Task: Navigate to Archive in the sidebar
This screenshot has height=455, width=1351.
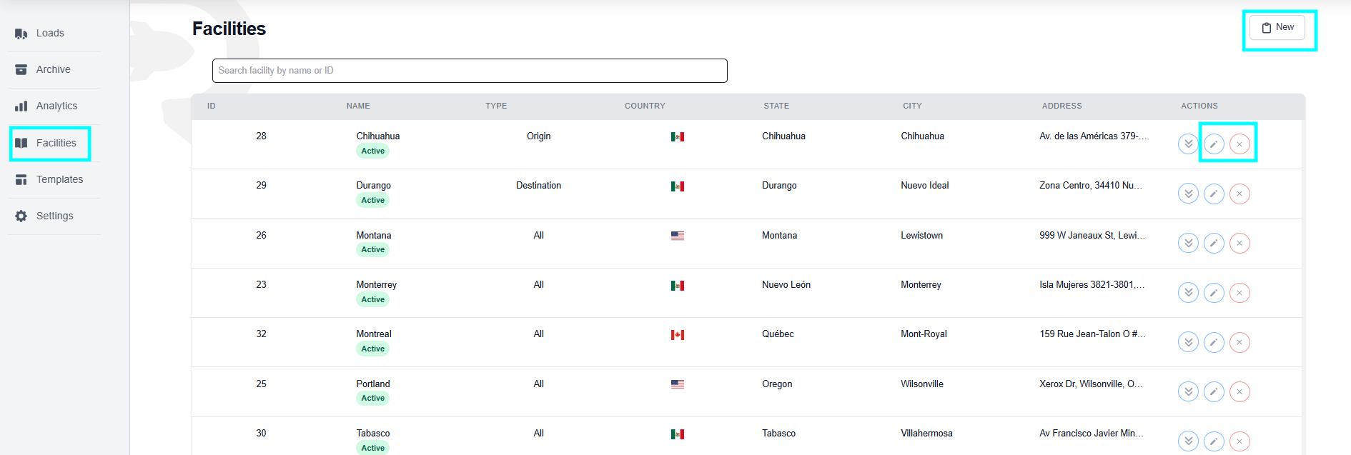Action: (53, 70)
